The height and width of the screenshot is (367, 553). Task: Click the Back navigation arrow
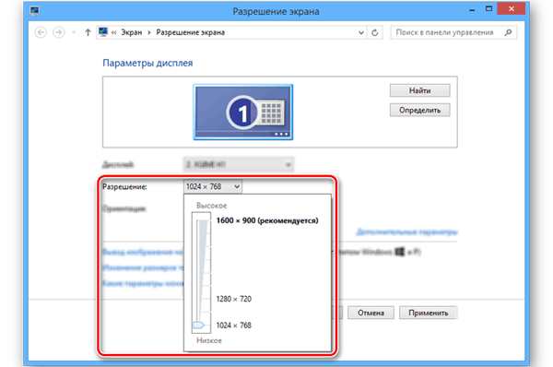click(41, 32)
